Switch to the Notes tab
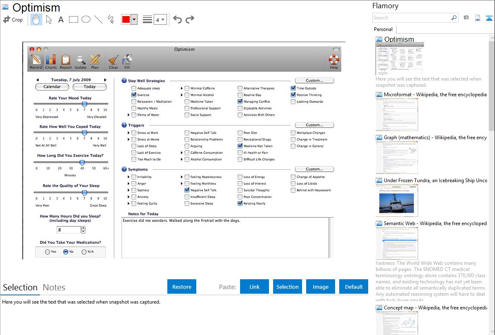 (x=54, y=287)
